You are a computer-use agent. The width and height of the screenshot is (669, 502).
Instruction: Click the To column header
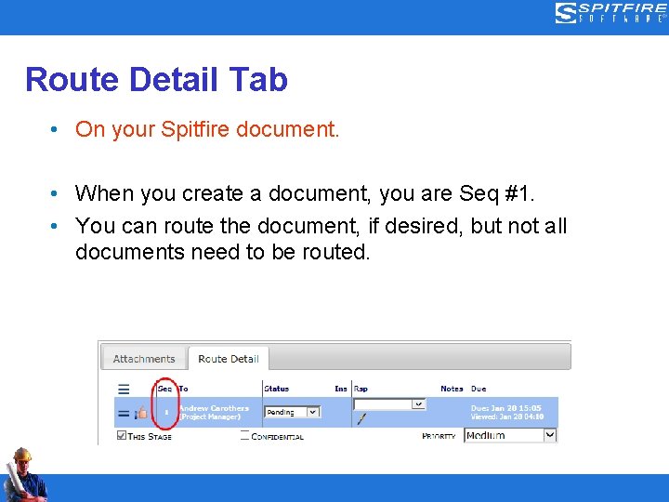pos(183,389)
